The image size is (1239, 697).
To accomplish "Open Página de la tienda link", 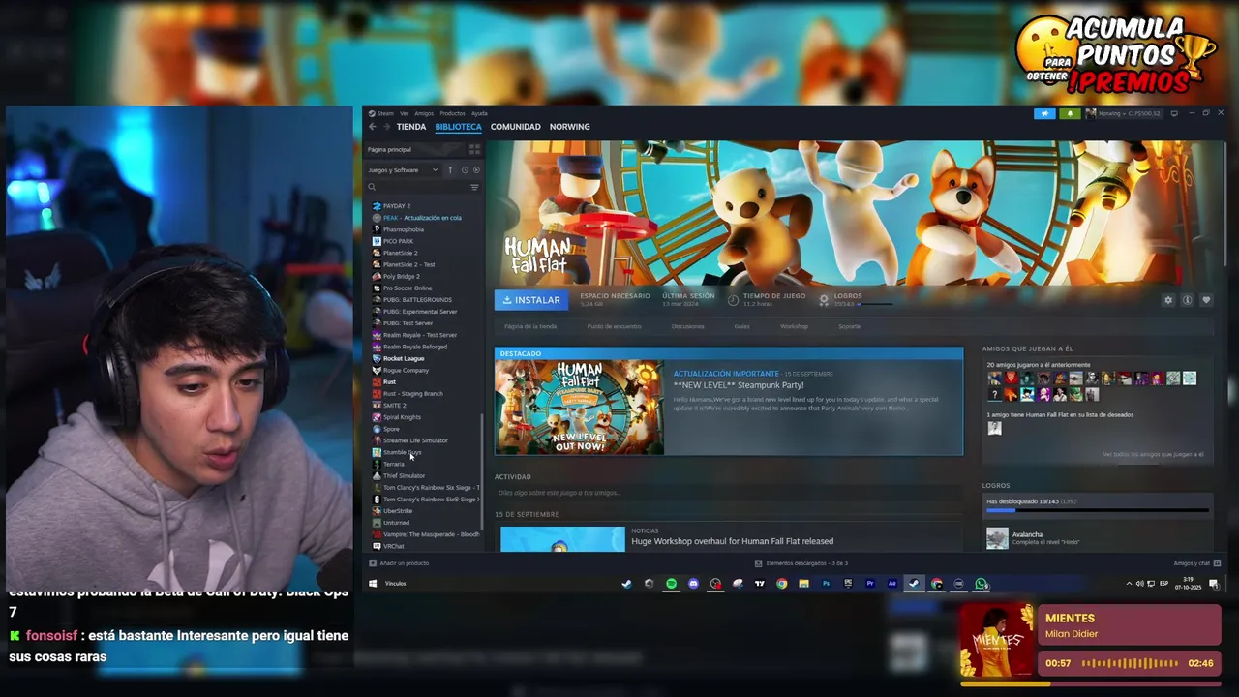I will tap(530, 326).
